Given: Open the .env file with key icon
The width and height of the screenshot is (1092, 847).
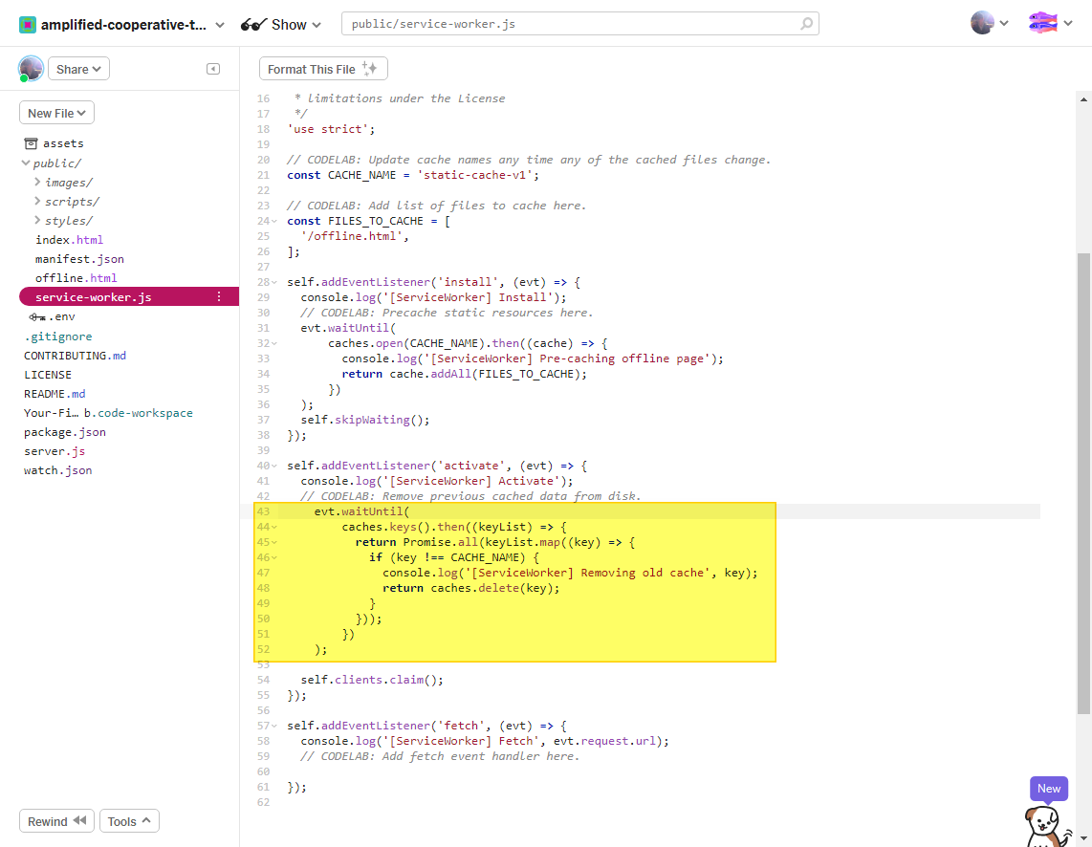Looking at the screenshot, I should point(53,316).
